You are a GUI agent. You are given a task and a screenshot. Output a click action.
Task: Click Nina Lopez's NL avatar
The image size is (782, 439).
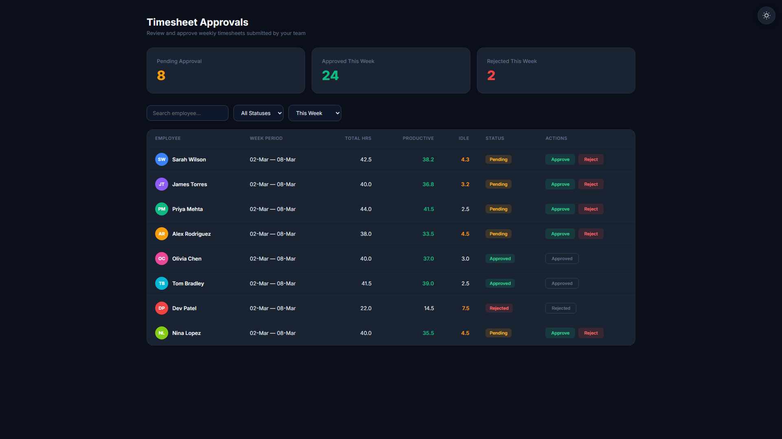pyautogui.click(x=162, y=333)
